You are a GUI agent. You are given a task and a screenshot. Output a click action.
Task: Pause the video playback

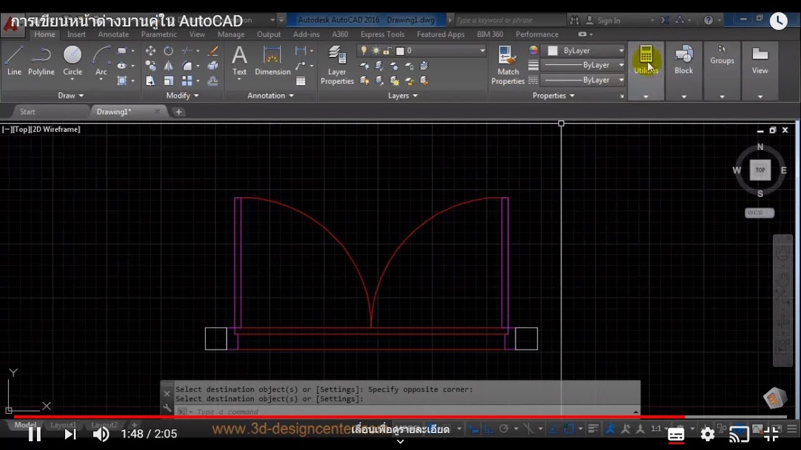(34, 434)
